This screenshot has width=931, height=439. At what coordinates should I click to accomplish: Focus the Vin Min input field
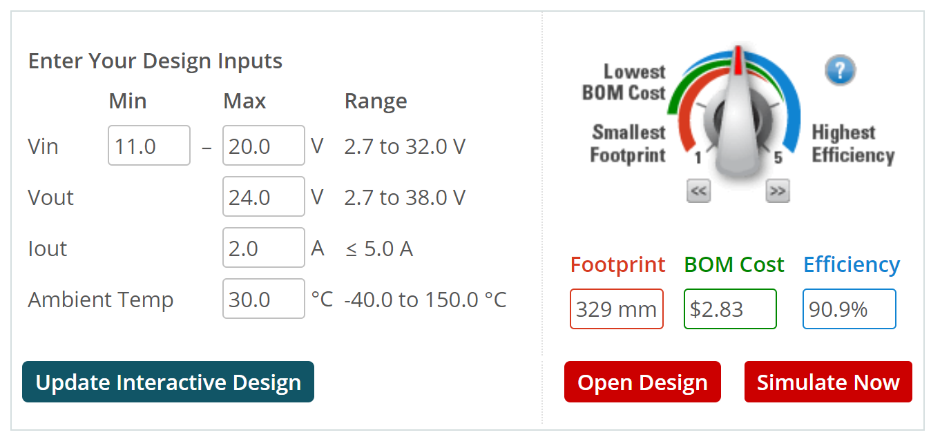(x=149, y=146)
